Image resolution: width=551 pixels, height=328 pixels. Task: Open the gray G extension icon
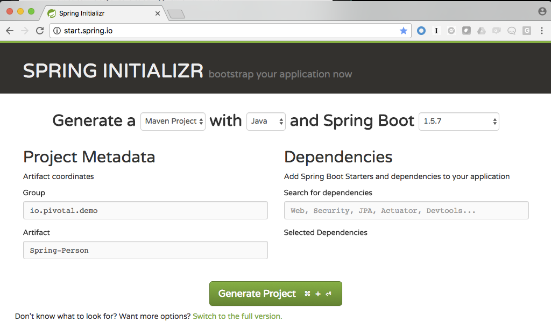click(x=527, y=31)
